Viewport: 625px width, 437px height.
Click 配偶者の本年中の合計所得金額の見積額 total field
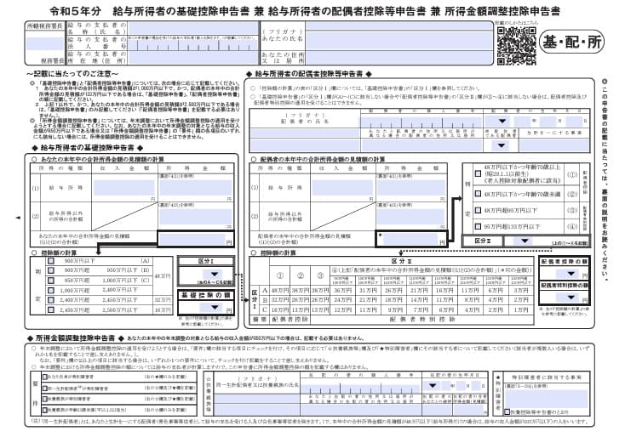pos(410,239)
